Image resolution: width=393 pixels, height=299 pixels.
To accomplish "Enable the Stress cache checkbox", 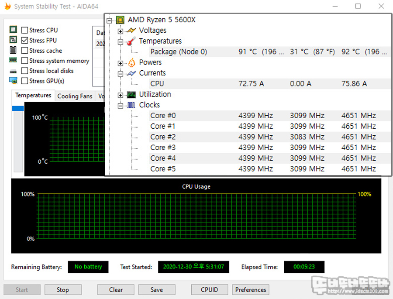I will [x=24, y=51].
